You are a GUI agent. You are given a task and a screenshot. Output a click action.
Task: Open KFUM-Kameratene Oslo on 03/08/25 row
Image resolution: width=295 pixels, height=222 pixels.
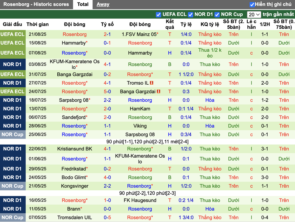tap(75, 64)
